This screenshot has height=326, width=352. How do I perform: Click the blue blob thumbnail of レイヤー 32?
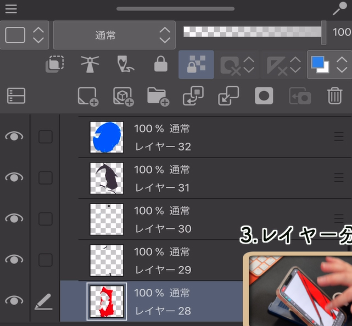pyautogui.click(x=107, y=137)
